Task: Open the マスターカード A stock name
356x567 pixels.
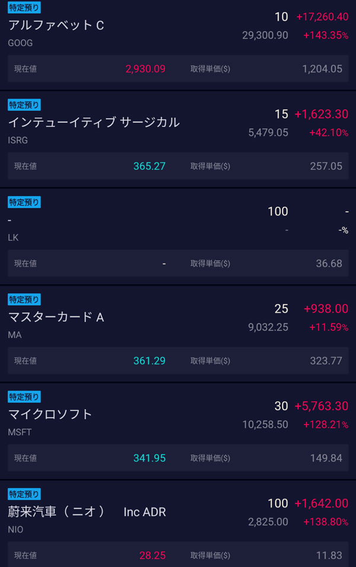Action: (56, 317)
